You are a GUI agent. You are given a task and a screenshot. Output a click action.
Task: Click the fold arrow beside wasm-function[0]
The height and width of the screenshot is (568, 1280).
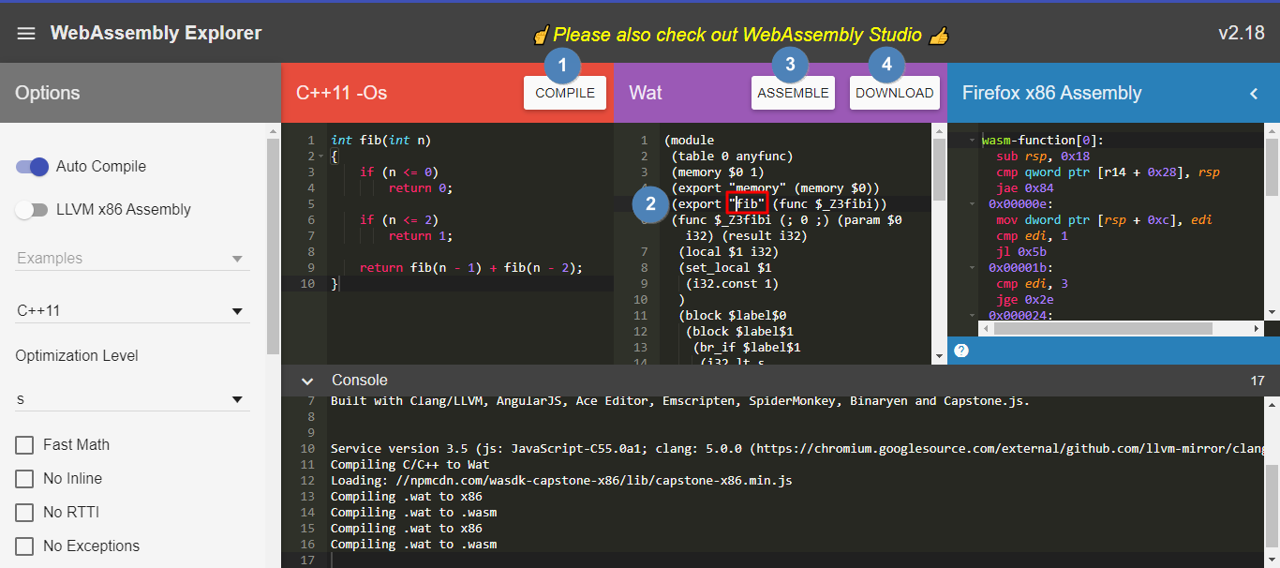click(972, 141)
